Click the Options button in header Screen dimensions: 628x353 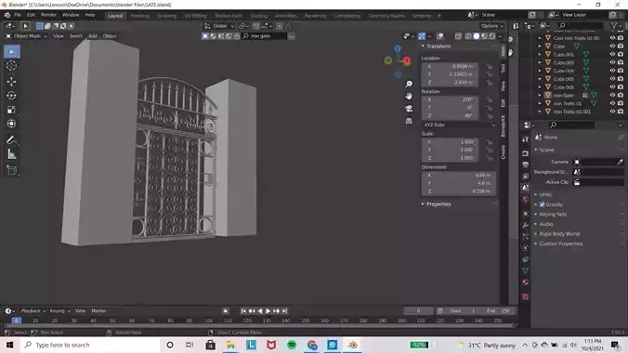[491, 26]
